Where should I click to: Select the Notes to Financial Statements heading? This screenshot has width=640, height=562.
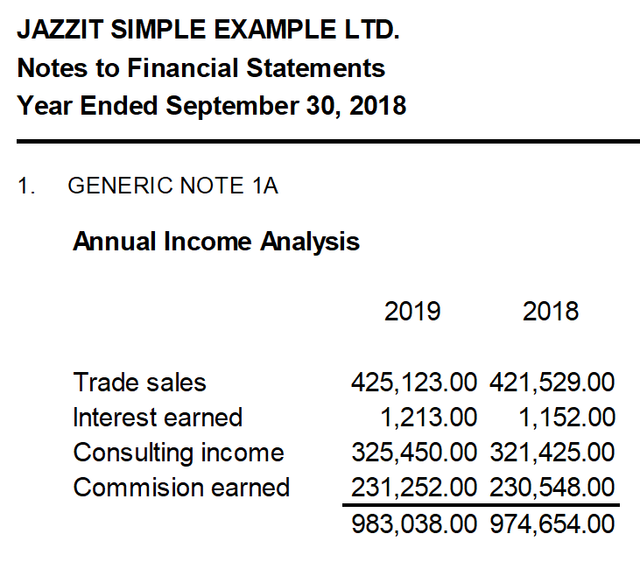(200, 67)
